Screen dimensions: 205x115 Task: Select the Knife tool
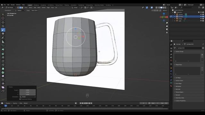[3, 65]
